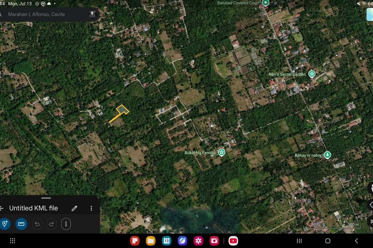Open YouTube from the taskbar

(233, 241)
